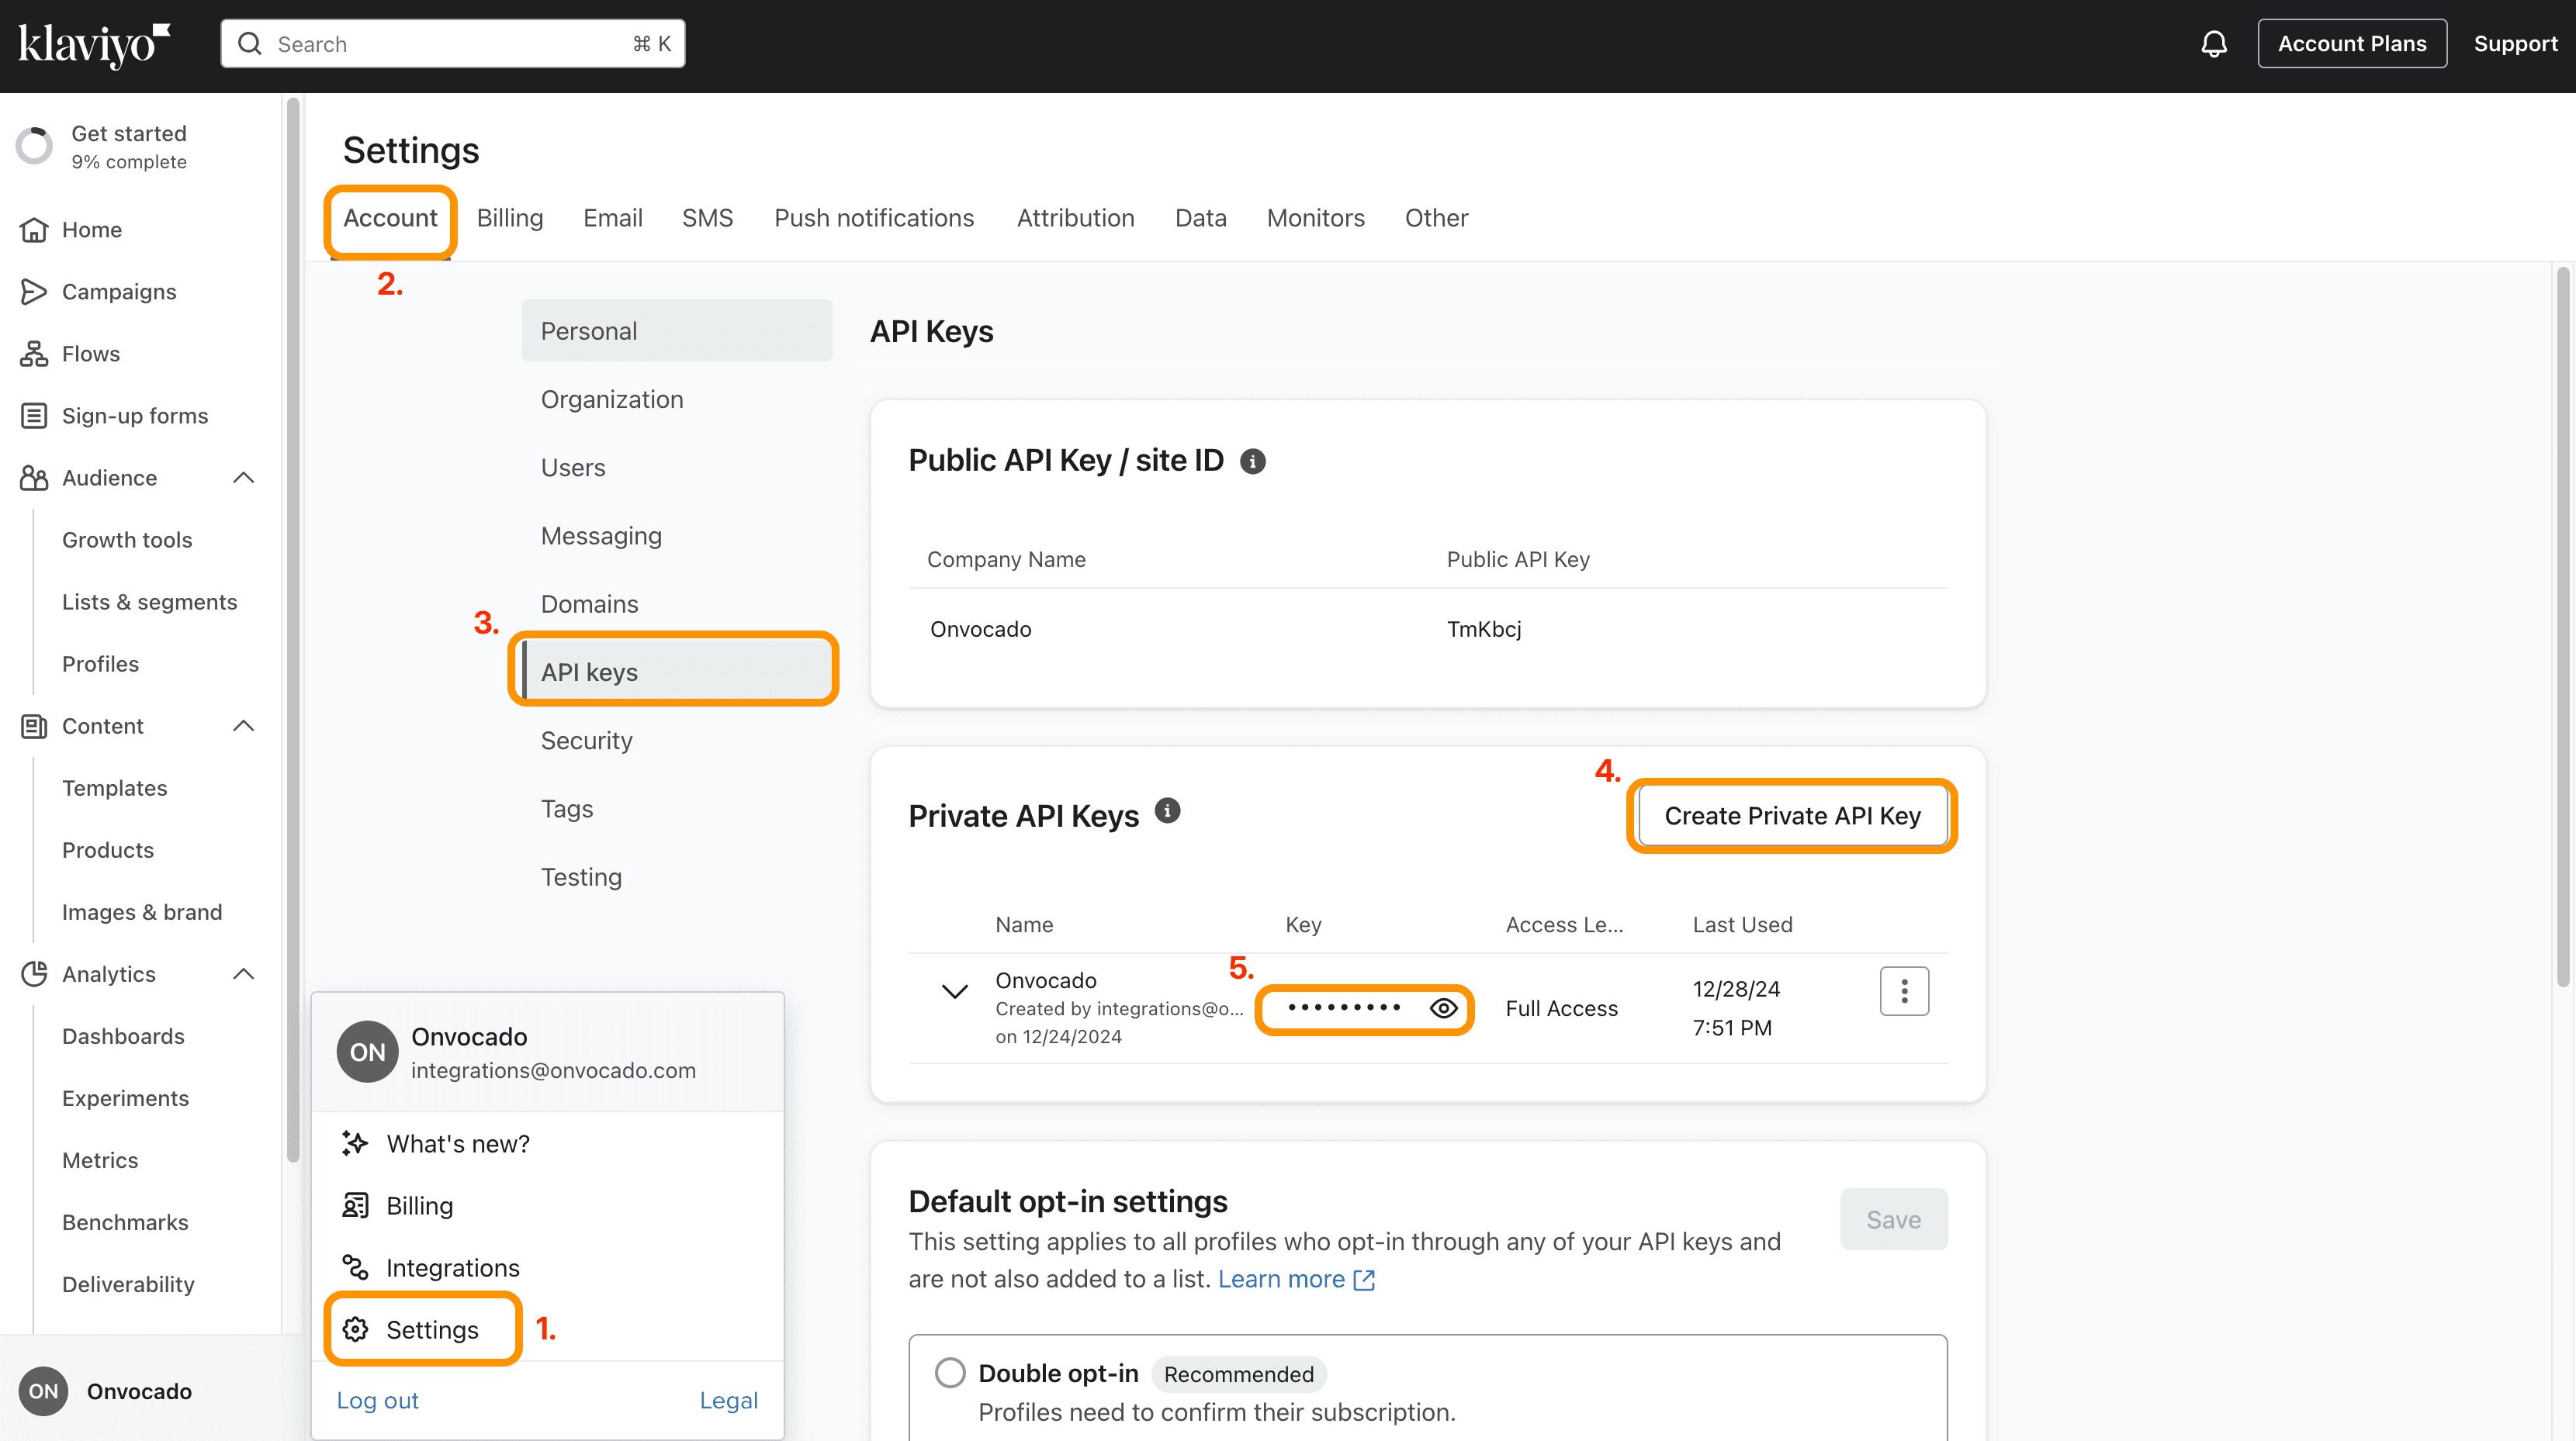Click the Learn more link
The image size is (2576, 1441).
point(1281,1280)
